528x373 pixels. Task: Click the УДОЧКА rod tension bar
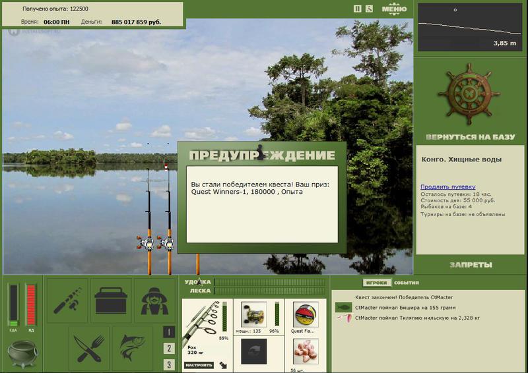(270, 282)
